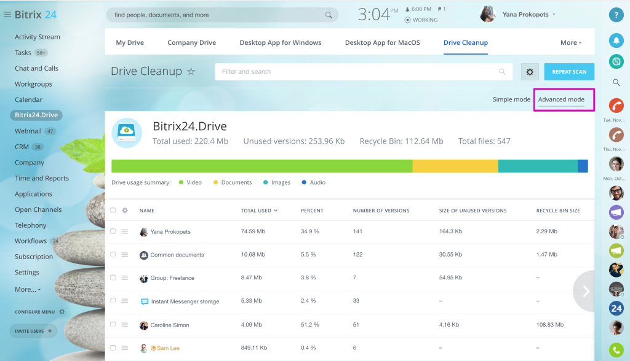Screen dimensions: 630x361
Task: Open Activity Stream in the left menu
Action: (38, 37)
